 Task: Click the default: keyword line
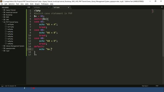39,47
